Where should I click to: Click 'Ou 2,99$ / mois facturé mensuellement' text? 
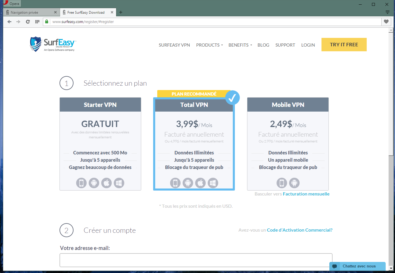tap(288, 141)
